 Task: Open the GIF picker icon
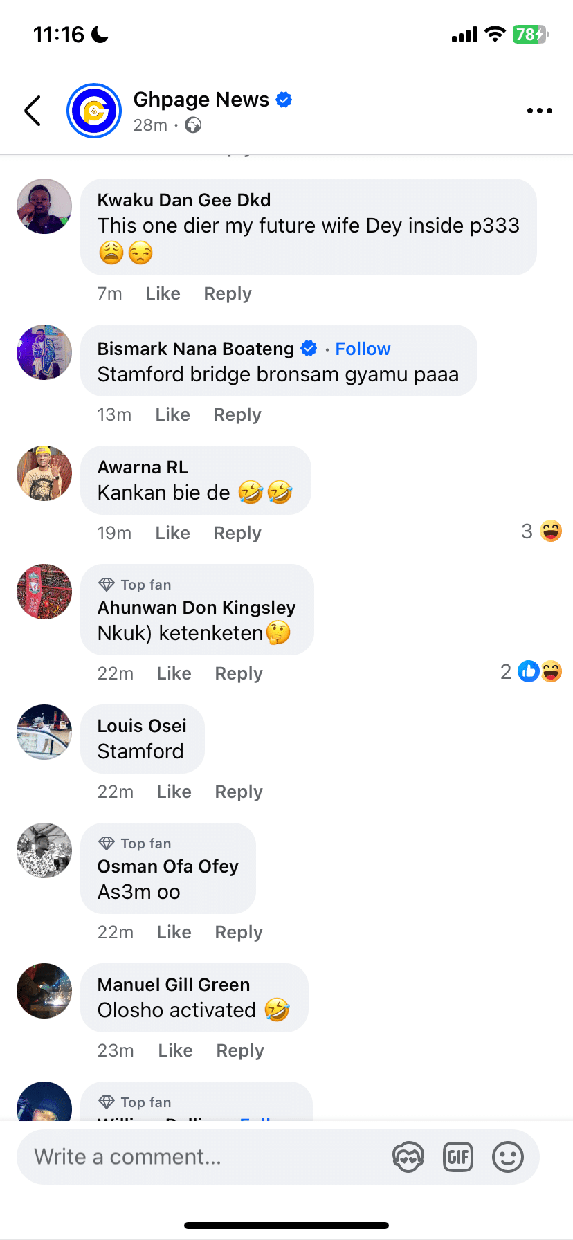[x=458, y=1157]
